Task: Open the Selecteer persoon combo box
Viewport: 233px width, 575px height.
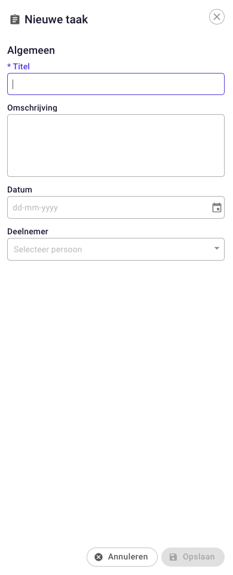Action: [x=116, y=249]
